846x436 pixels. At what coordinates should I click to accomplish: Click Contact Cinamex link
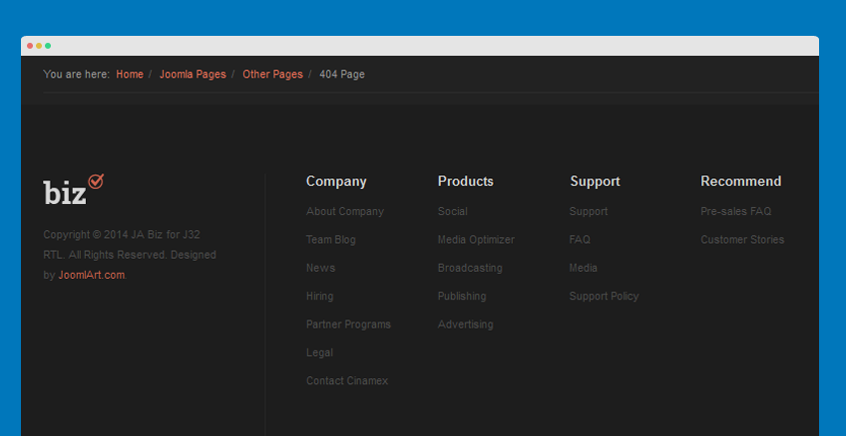pos(347,381)
